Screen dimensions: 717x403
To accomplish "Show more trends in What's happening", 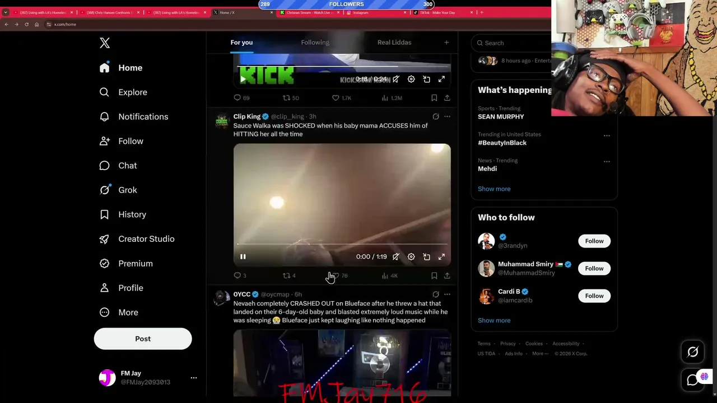I will coord(494,189).
